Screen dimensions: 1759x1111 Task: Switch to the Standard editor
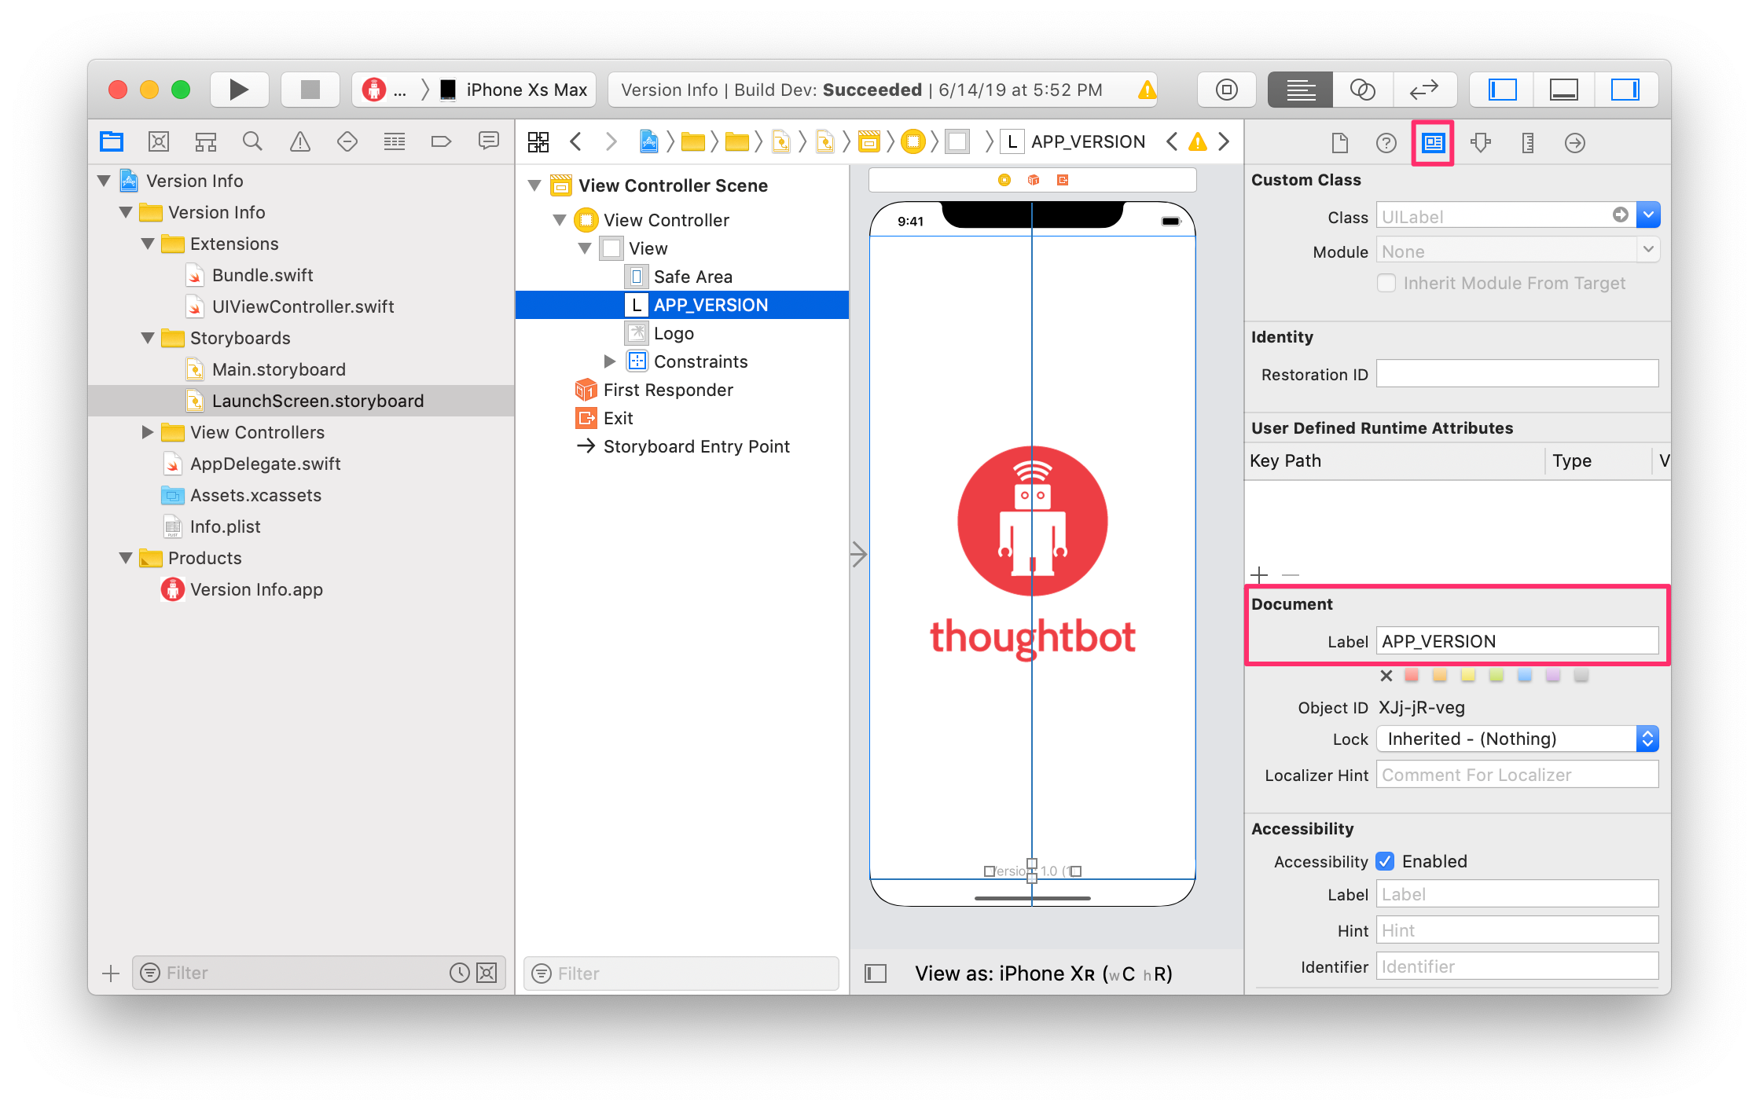1300,90
